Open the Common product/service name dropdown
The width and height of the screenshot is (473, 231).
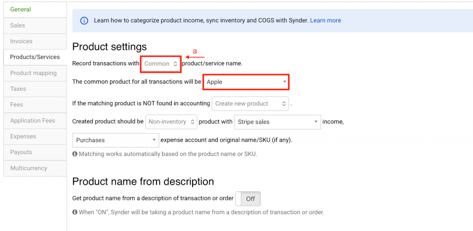[x=161, y=64]
